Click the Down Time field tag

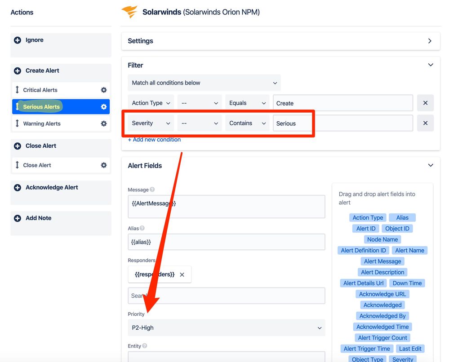[x=407, y=283]
